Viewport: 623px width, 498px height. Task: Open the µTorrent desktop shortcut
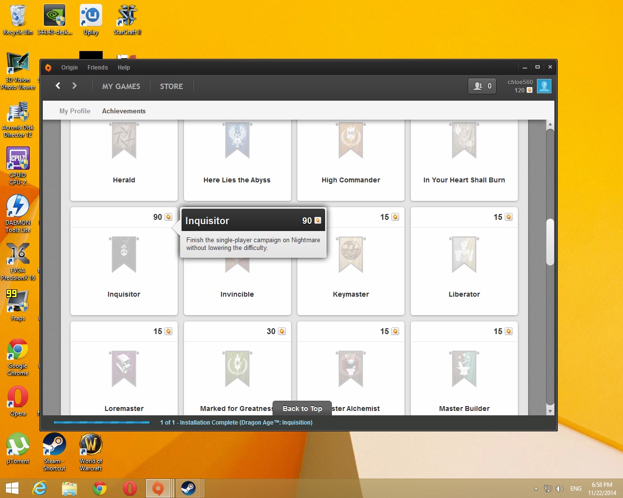[x=18, y=448]
